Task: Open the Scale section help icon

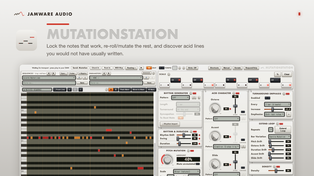Action: (x=169, y=74)
